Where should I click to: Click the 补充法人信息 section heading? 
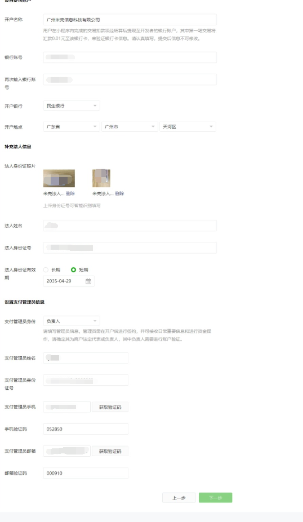coord(17,146)
